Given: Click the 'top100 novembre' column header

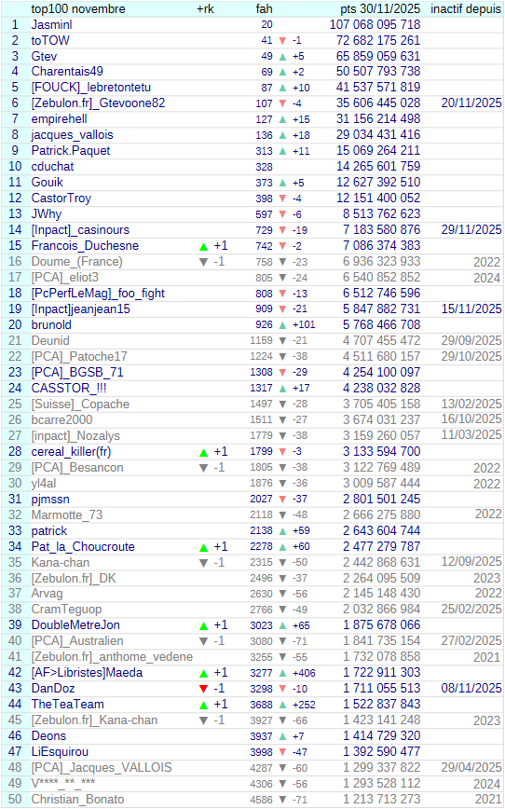Looking at the screenshot, I should pyautogui.click(x=78, y=8).
